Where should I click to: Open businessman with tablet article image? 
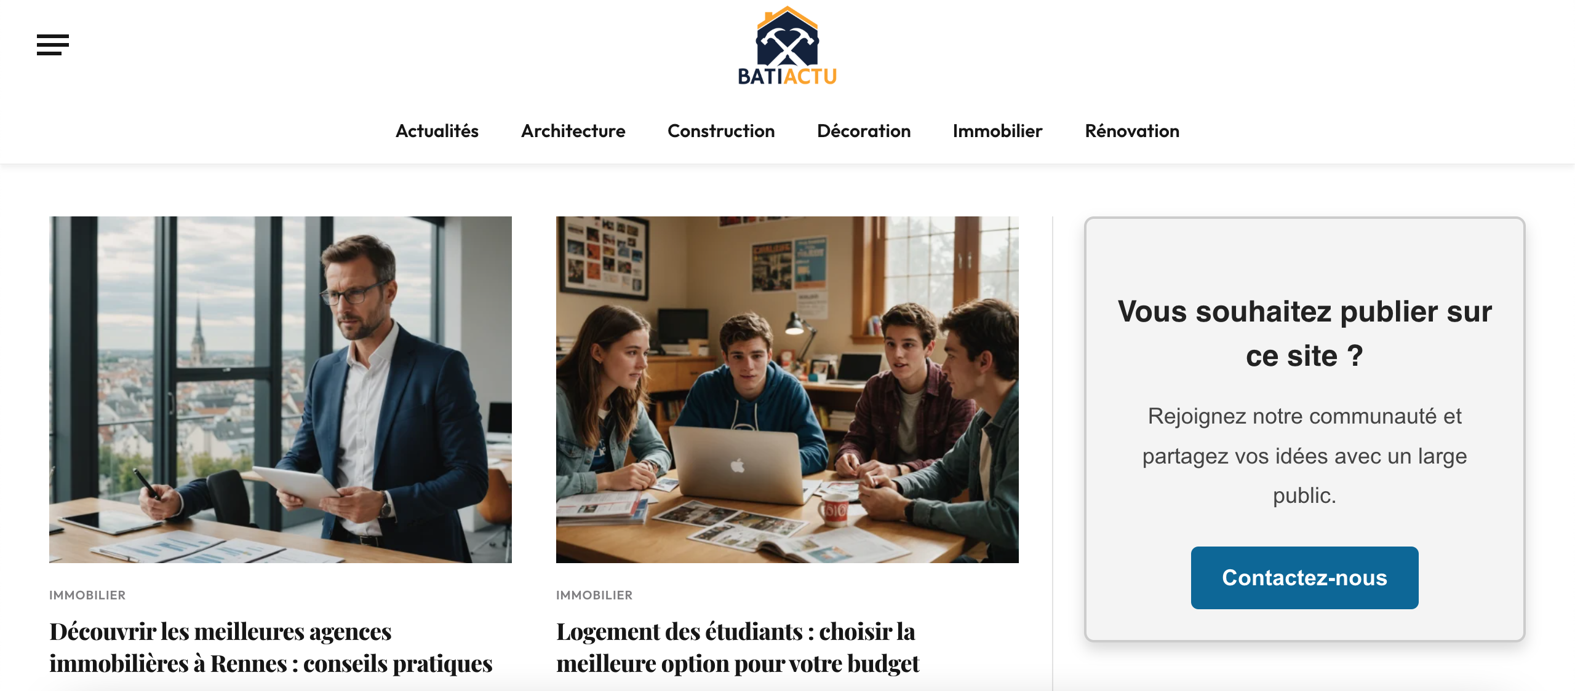pyautogui.click(x=281, y=389)
